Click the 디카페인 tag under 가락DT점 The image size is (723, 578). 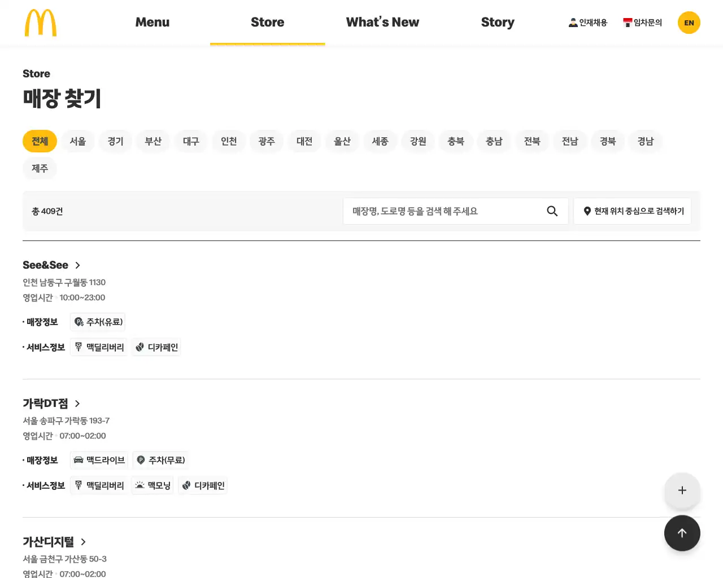tap(203, 485)
